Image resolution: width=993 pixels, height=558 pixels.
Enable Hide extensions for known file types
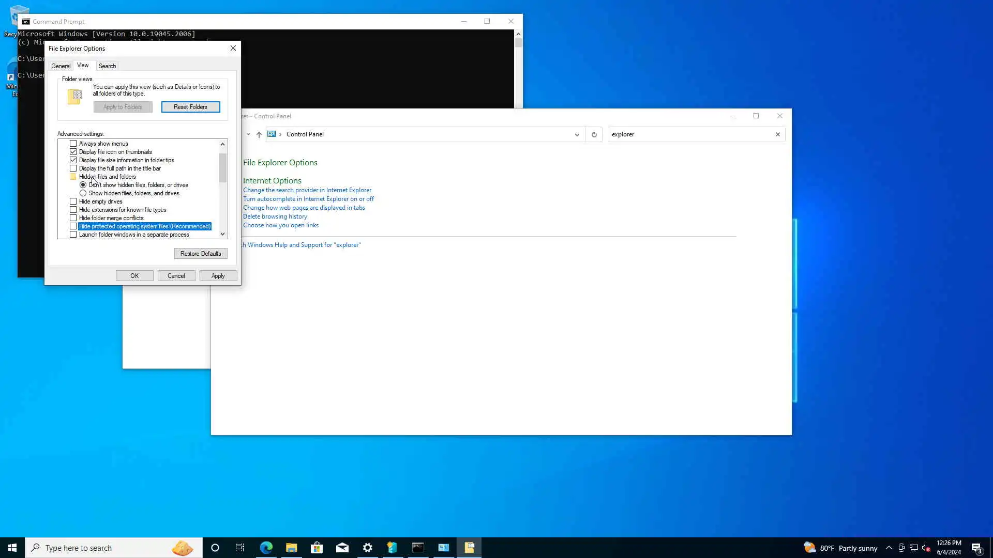click(73, 210)
